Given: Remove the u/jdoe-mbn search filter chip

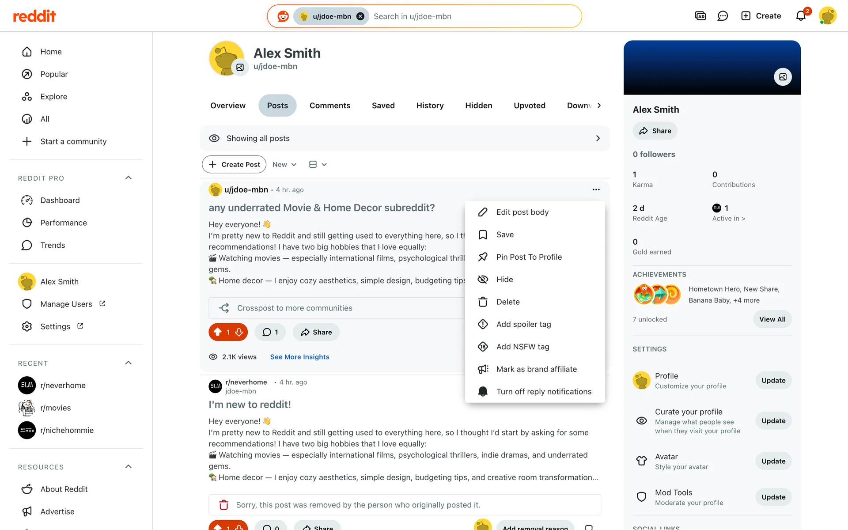Looking at the screenshot, I should tap(360, 16).
